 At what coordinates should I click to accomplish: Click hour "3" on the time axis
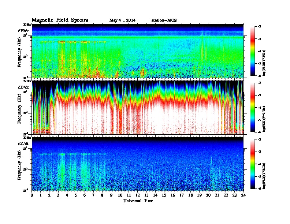tap(59, 195)
